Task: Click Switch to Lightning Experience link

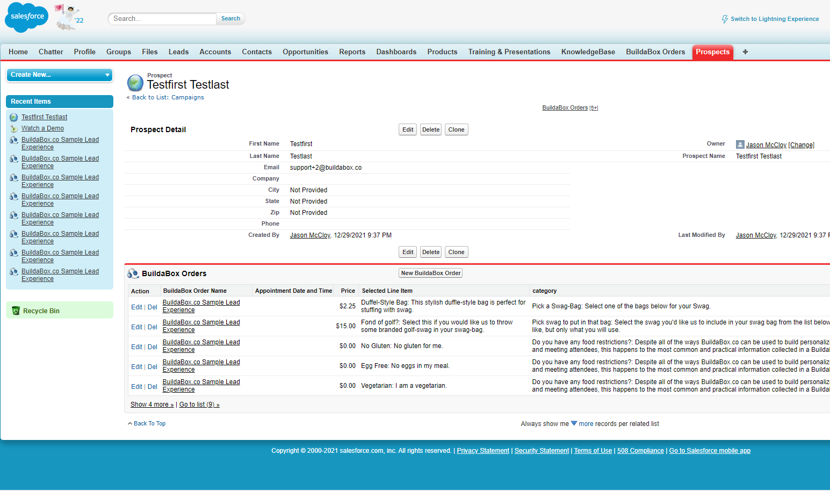Action: tap(775, 19)
